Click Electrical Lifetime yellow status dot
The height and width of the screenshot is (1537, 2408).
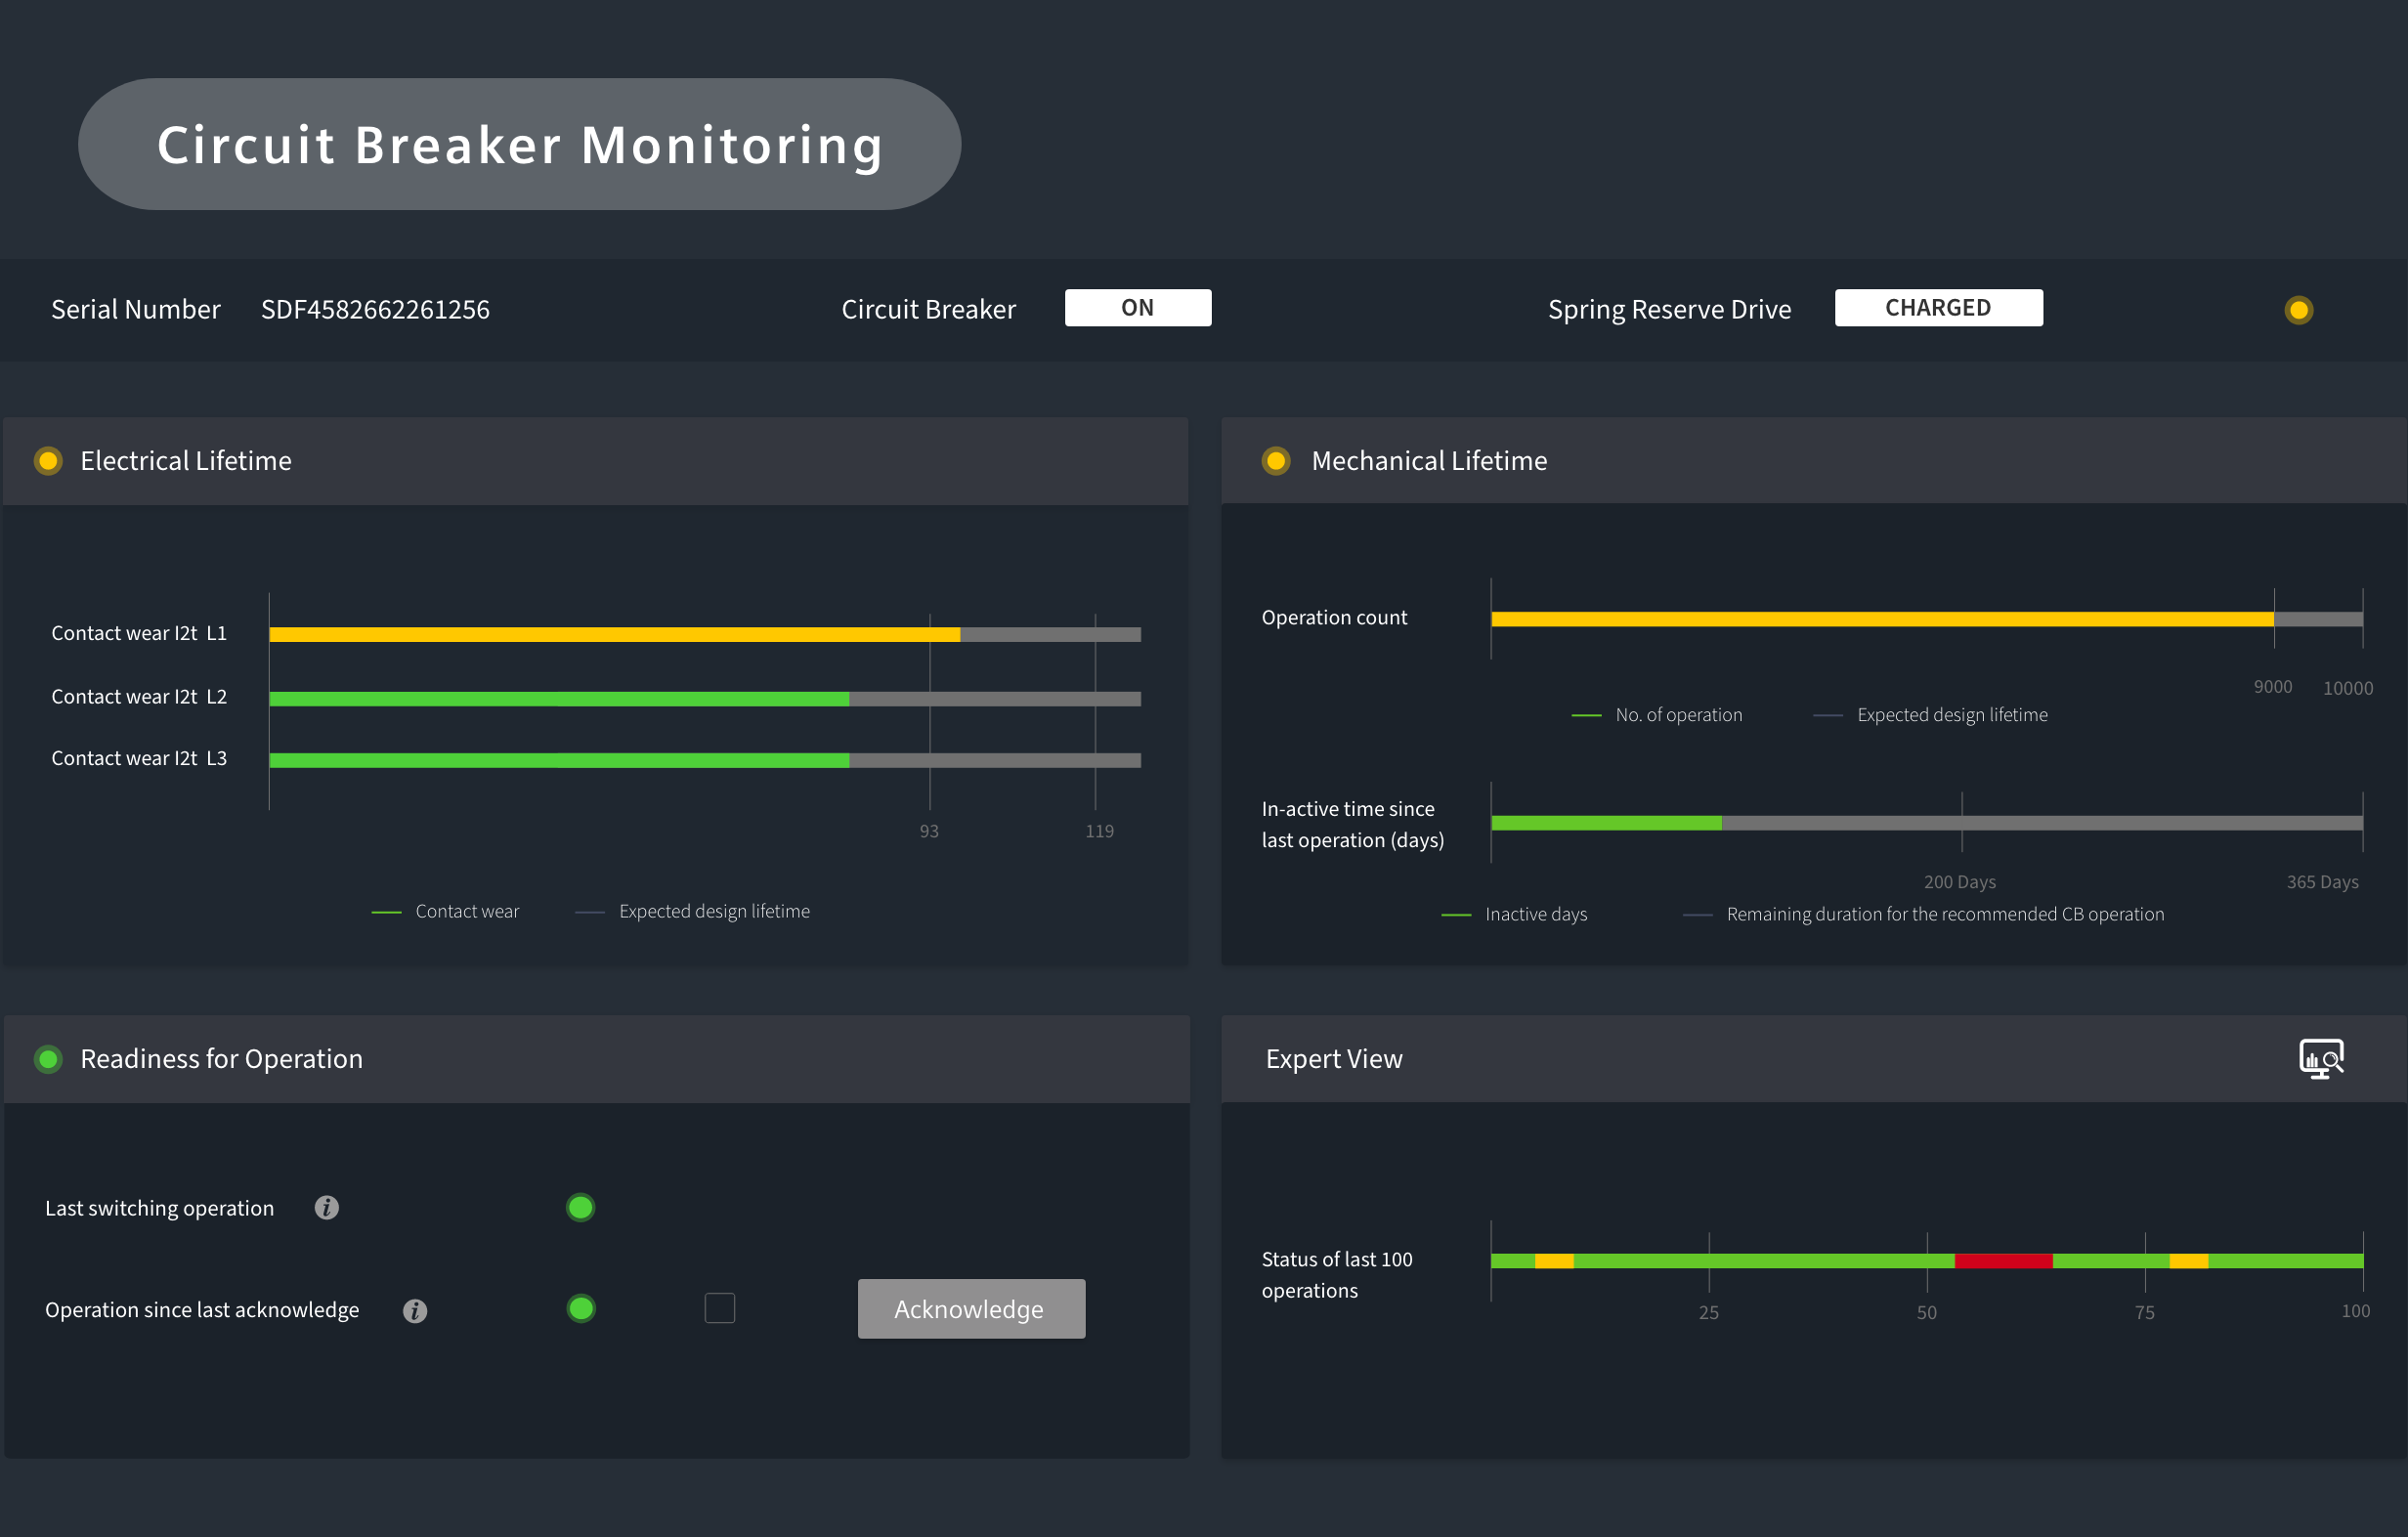click(x=48, y=461)
